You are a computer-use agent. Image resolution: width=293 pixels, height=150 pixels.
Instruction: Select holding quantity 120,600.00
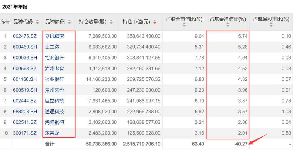click(105, 90)
